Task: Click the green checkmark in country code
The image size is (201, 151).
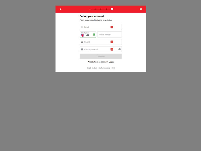Action: pos(94,34)
